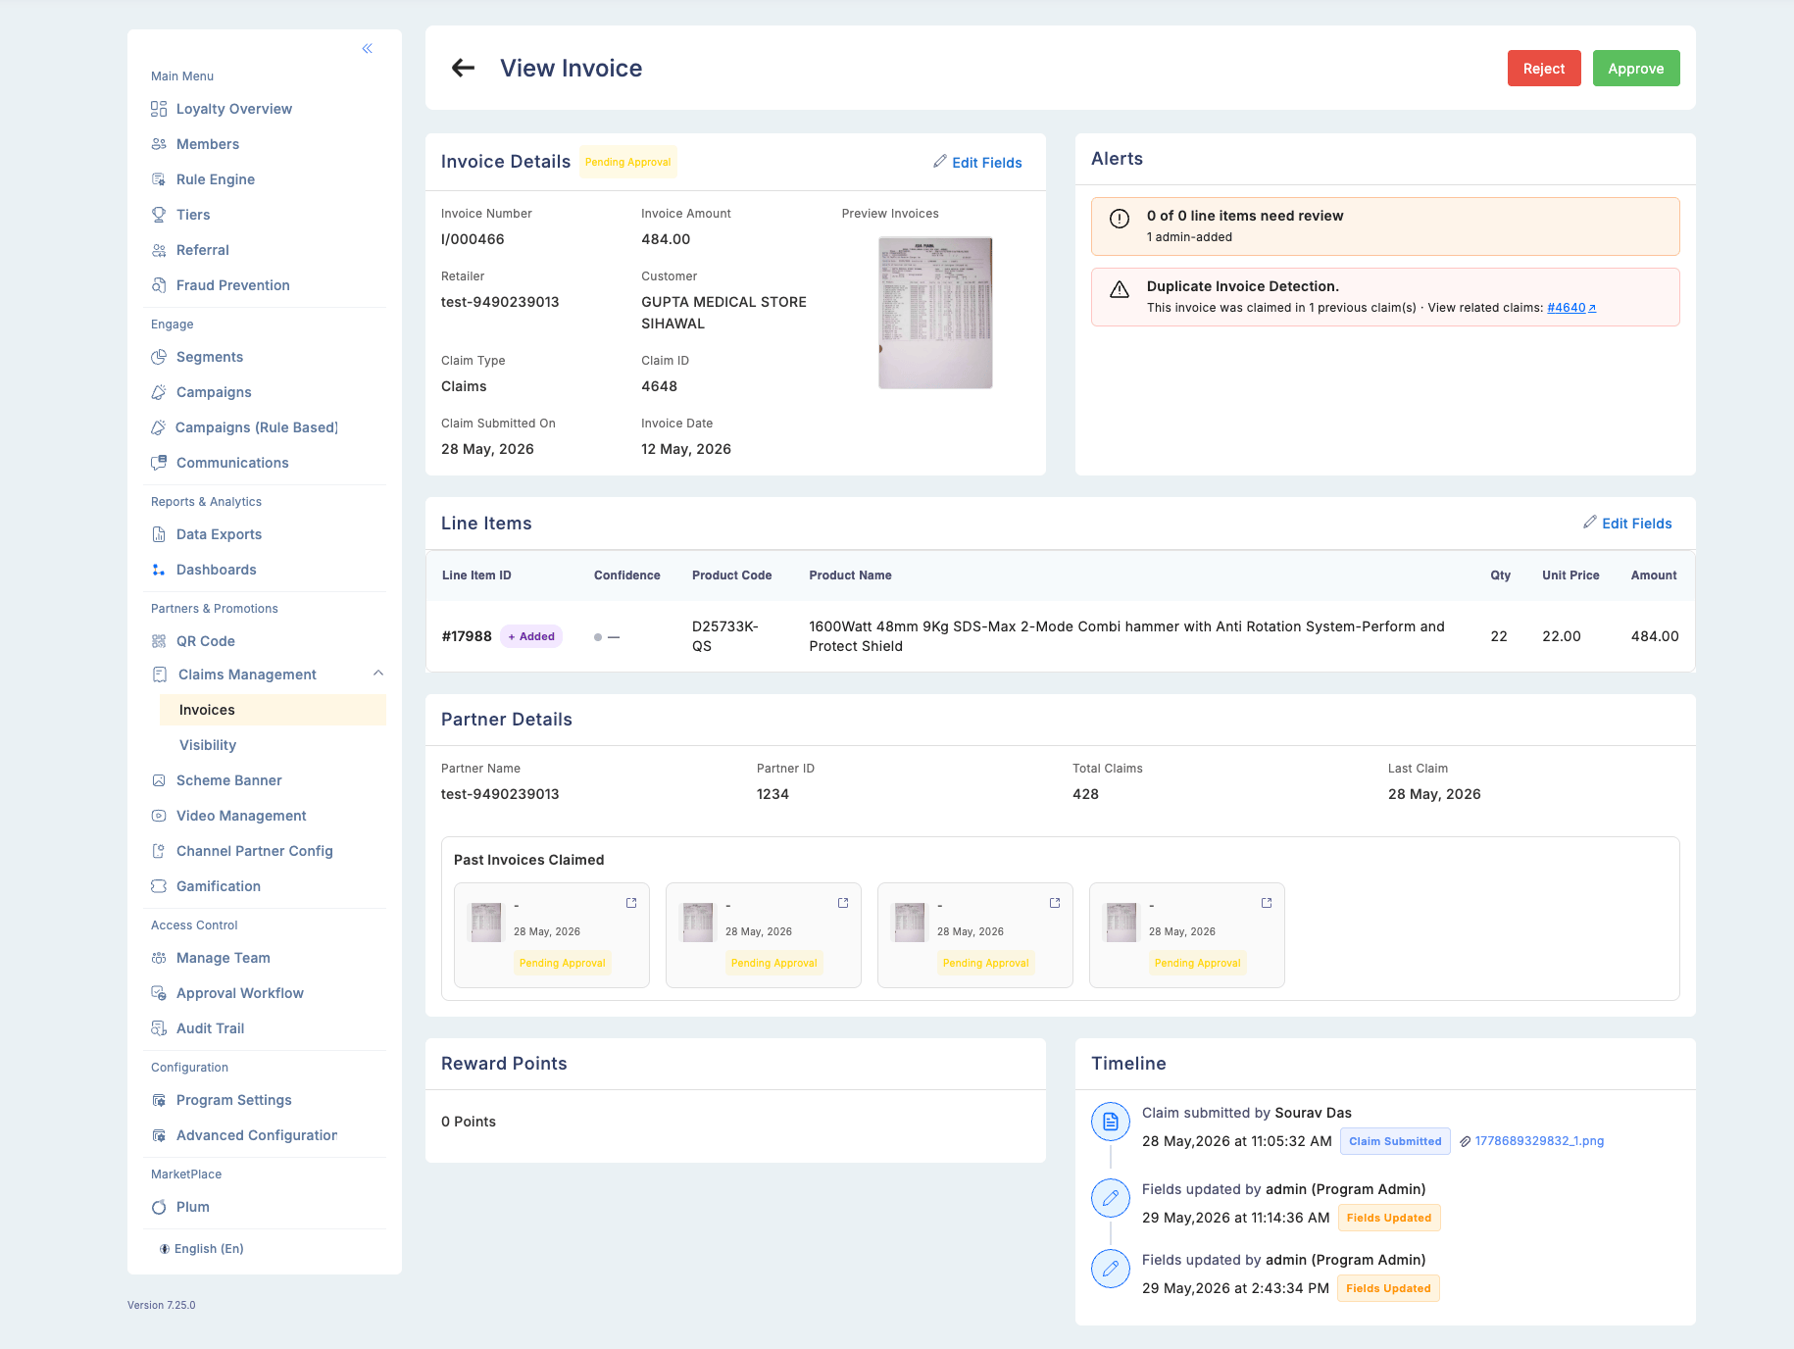Screen dimensions: 1794x1349
Task: Click the Claim submitted document timeline icon
Action: pyautogui.click(x=1111, y=1122)
